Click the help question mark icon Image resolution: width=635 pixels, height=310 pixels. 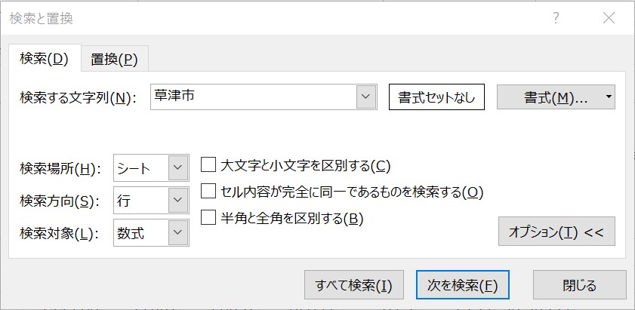(556, 18)
